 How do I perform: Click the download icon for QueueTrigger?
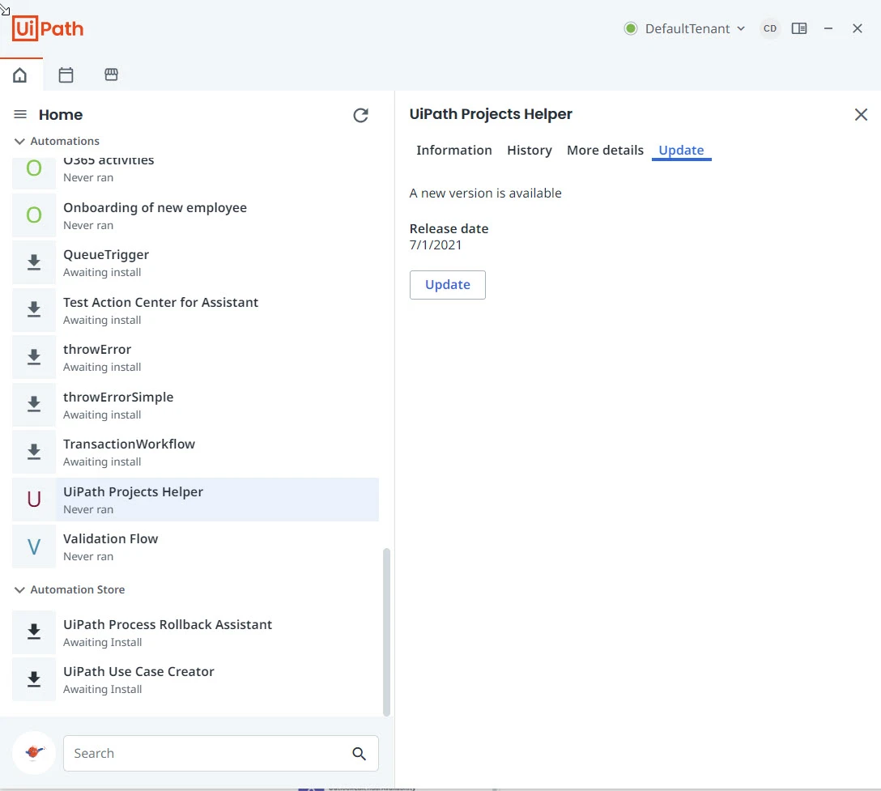click(34, 262)
